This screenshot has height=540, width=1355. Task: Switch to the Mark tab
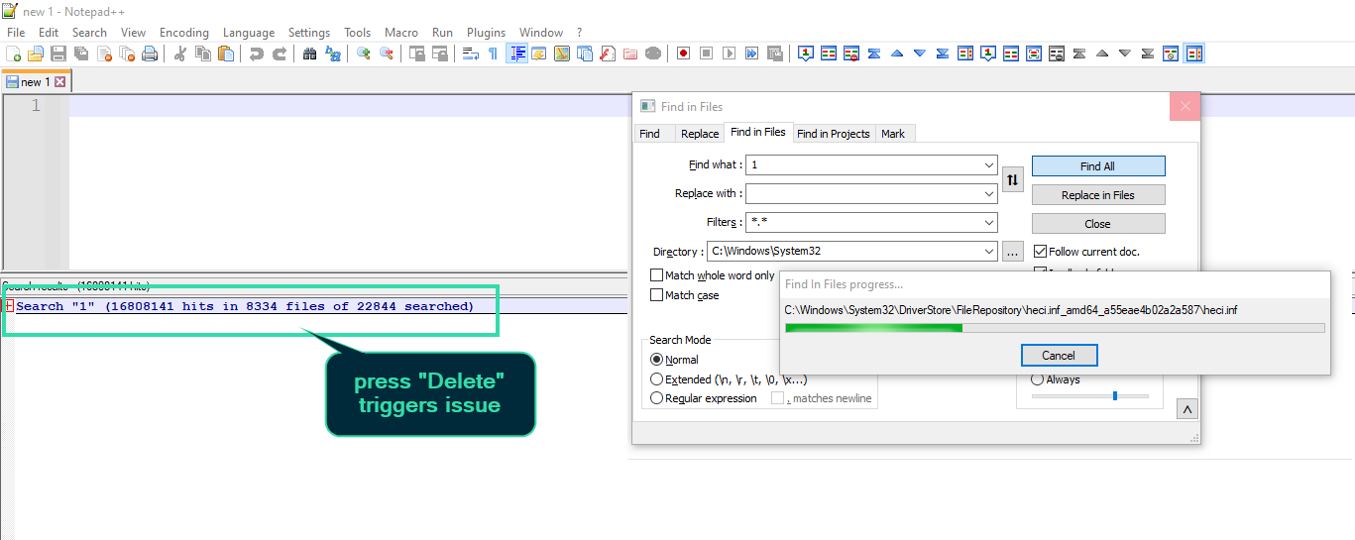[893, 134]
